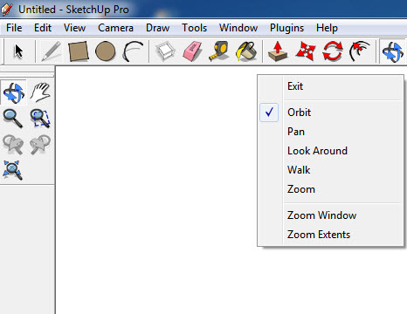Open the Window menu
The image size is (407, 314).
coord(238,28)
